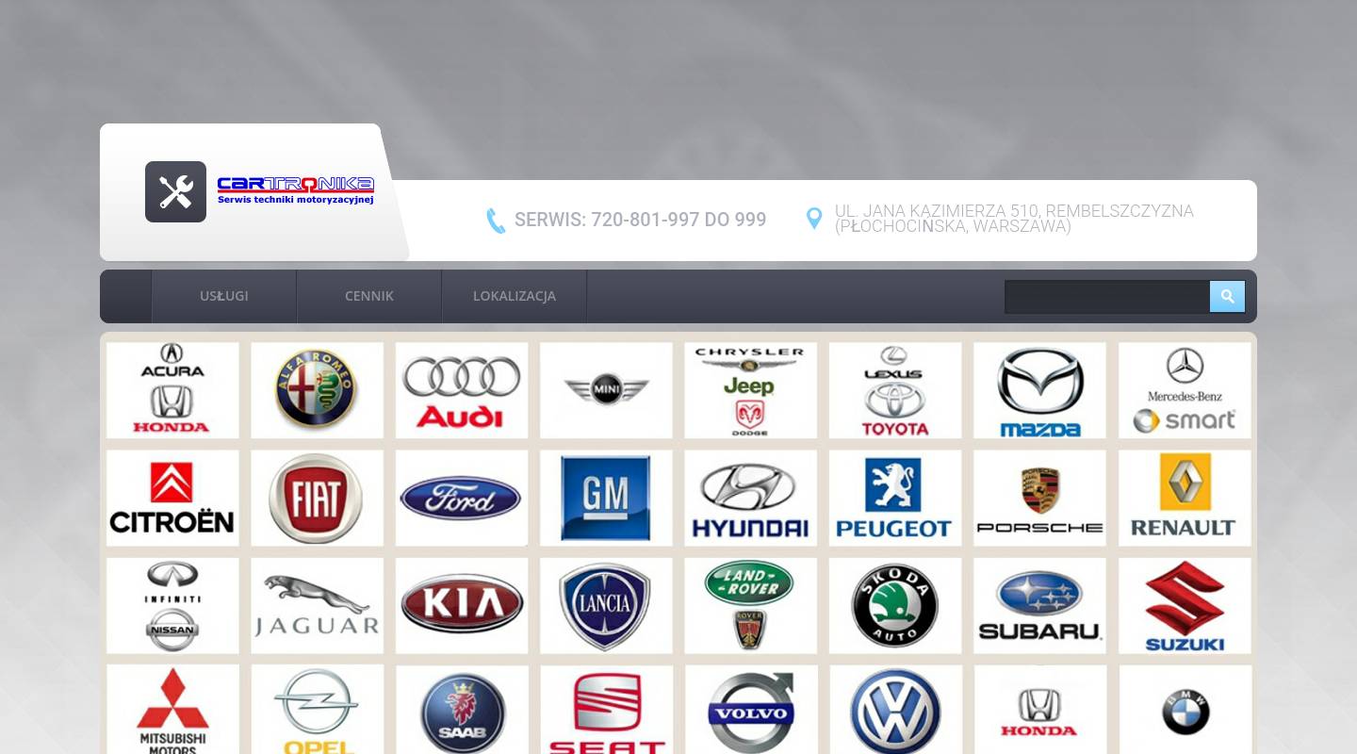Select the Subaru logo tile
The height and width of the screenshot is (754, 1357).
tap(1039, 606)
